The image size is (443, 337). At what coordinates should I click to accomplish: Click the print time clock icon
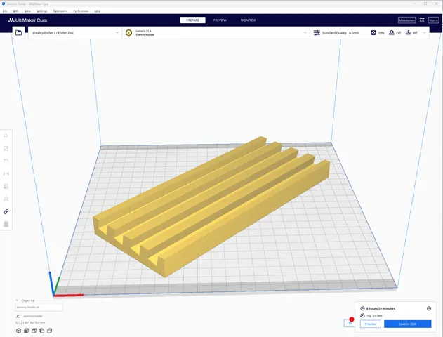point(362,308)
